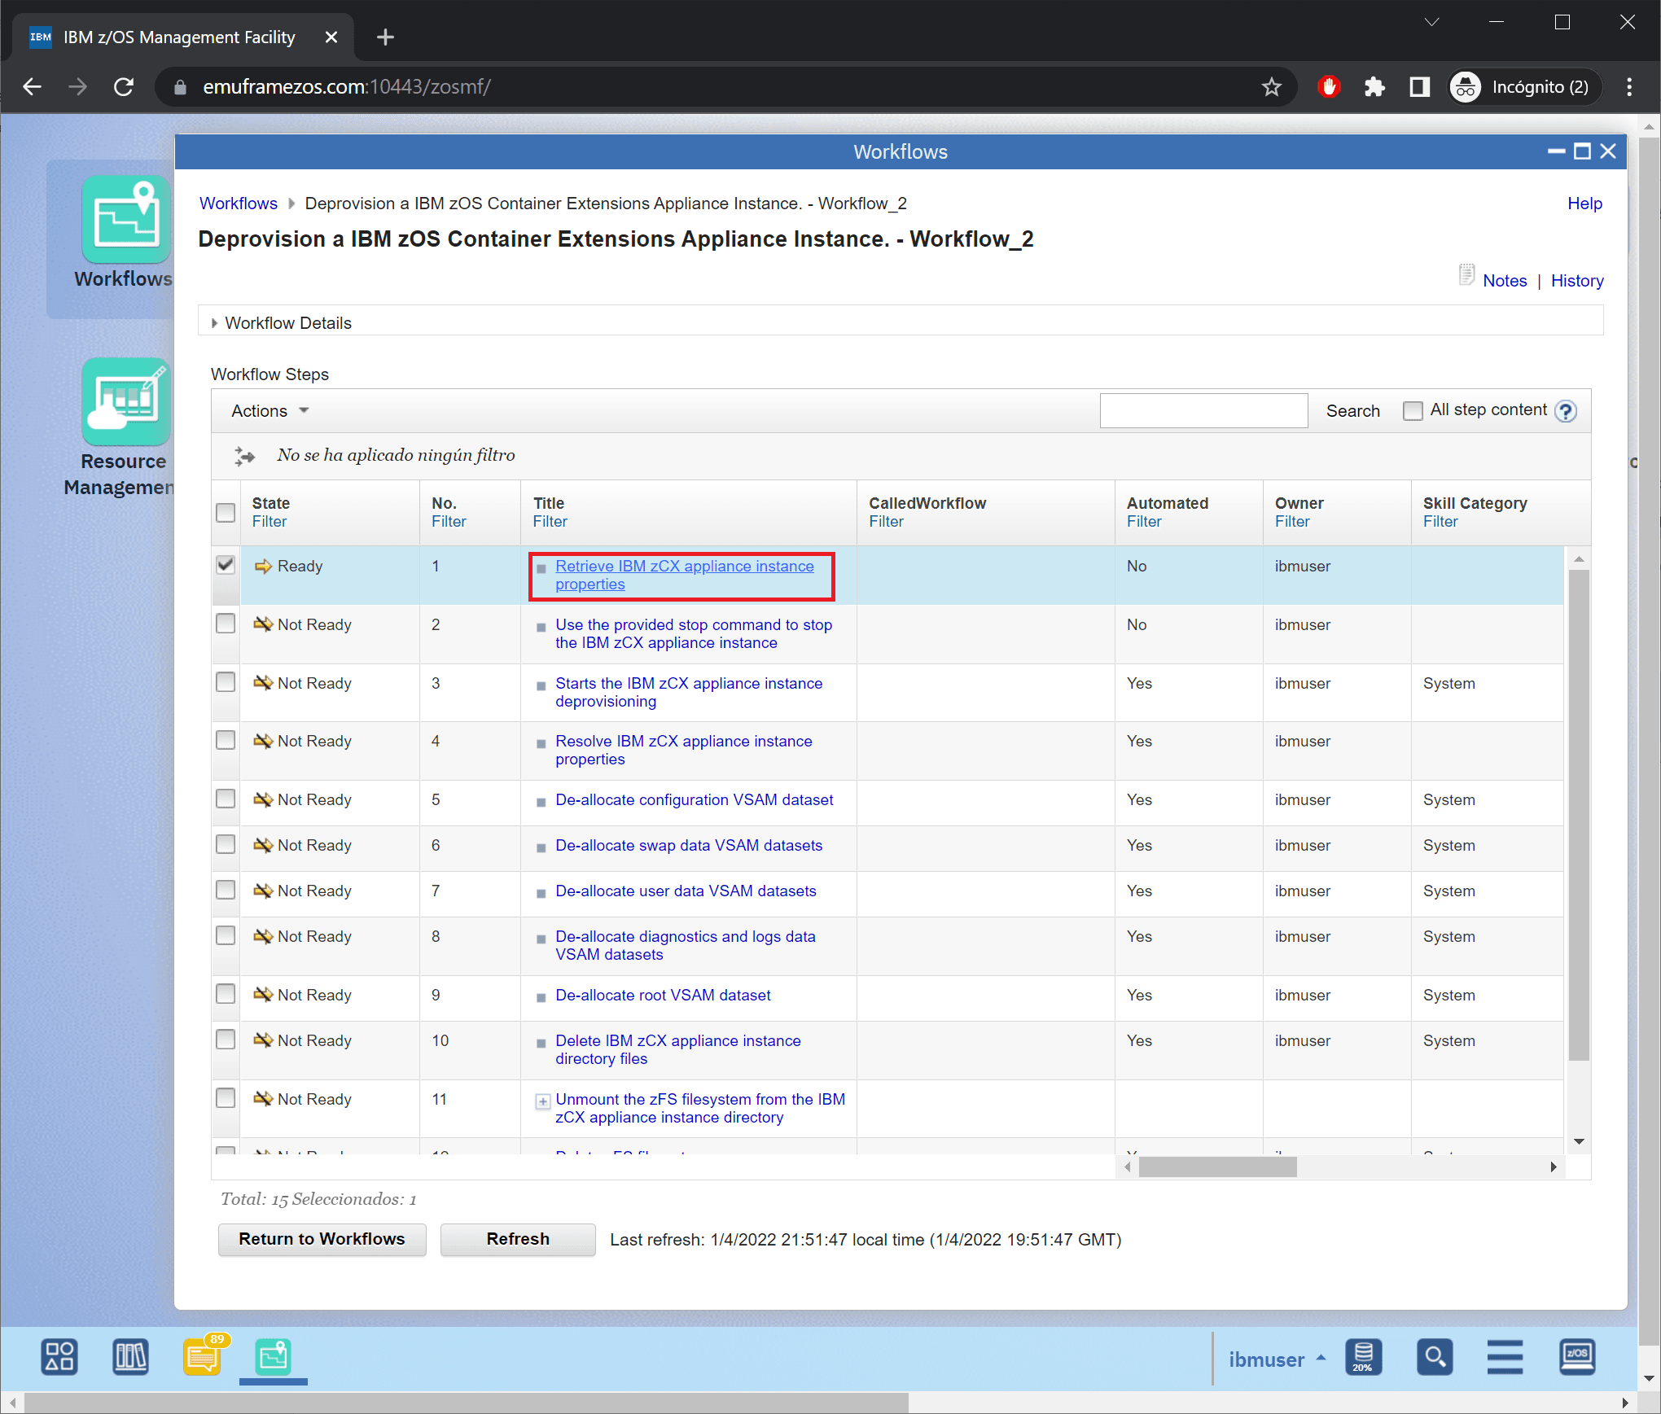
Task: Click the hamburger menu icon in taskbar
Action: point(1505,1357)
